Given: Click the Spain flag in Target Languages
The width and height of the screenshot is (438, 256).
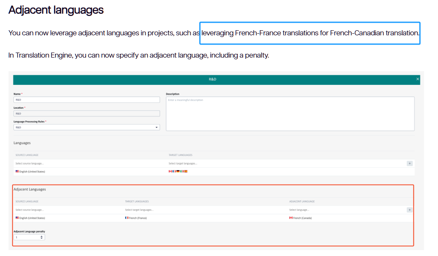Looking at the screenshot, I should 186,172.
